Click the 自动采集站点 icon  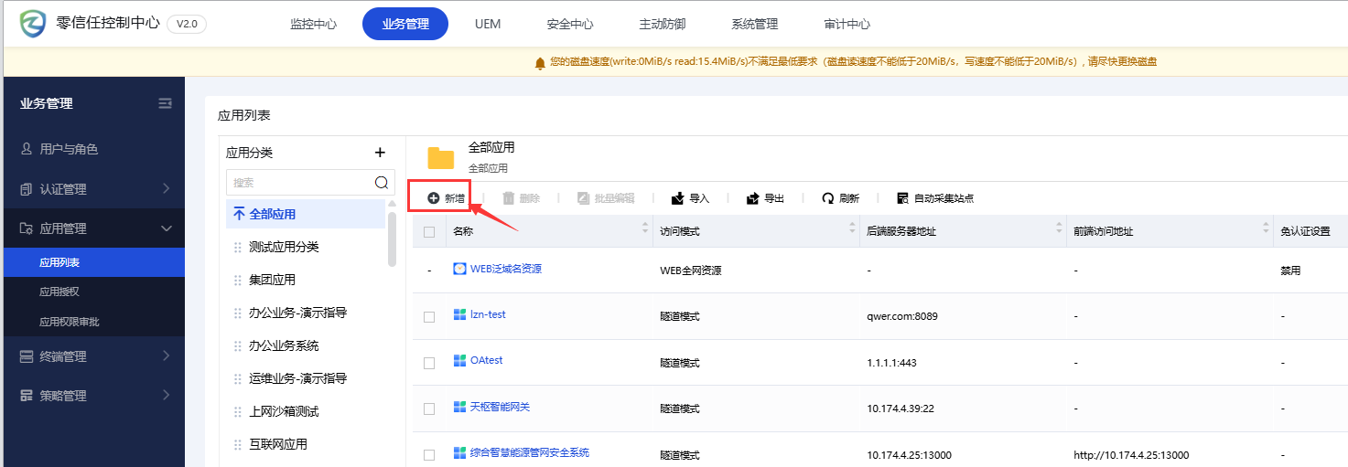point(903,198)
